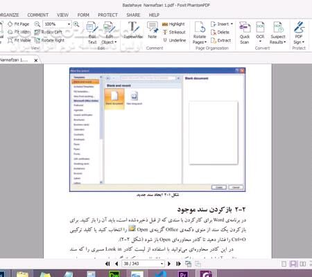
Task: Open the FORM ribbon tab
Action: coord(83,15)
